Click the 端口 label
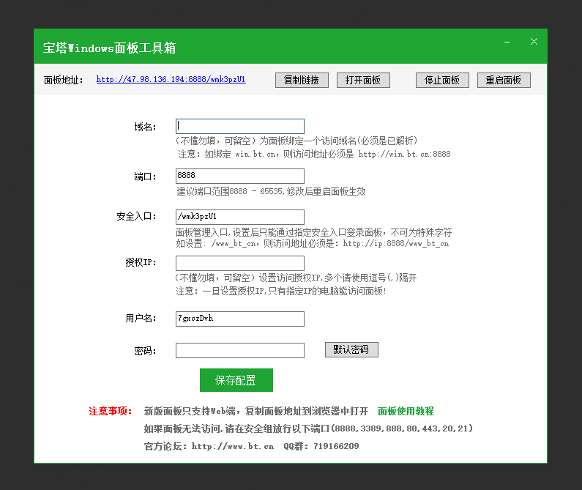The height and width of the screenshot is (490, 582). (145, 177)
